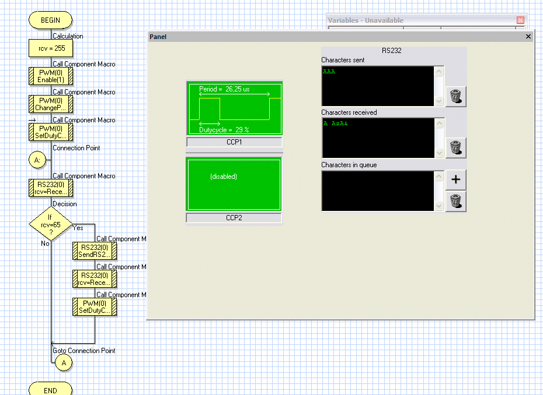Click the disabled CCP2 display
Viewport: 543px width, 395px height.
pos(234,185)
